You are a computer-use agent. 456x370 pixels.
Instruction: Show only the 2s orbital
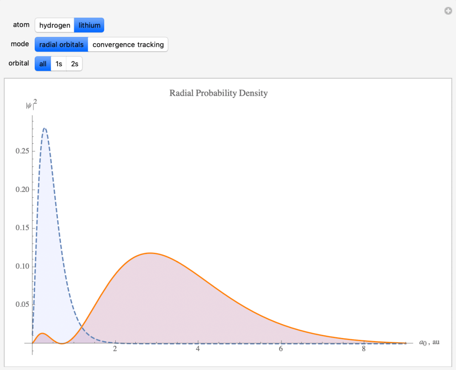click(74, 64)
